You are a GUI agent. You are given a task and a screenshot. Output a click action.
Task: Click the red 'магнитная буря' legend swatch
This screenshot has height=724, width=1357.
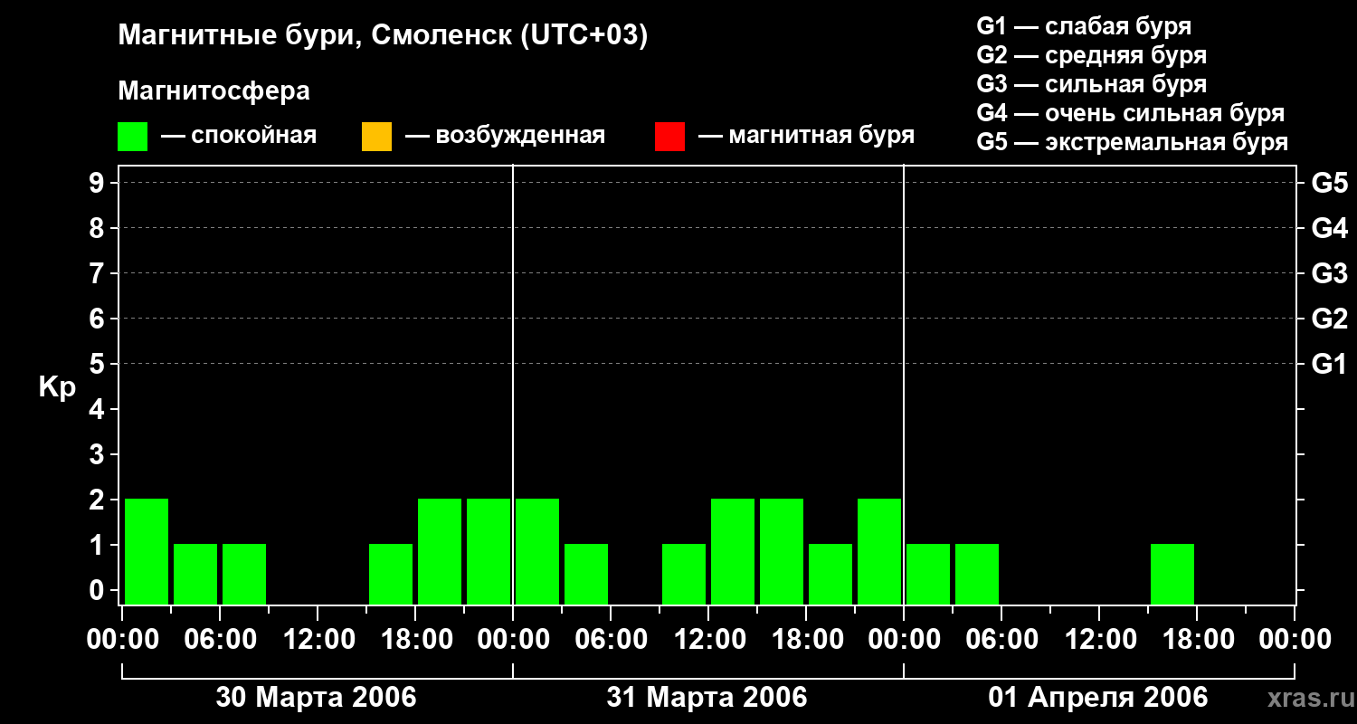pos(669,137)
